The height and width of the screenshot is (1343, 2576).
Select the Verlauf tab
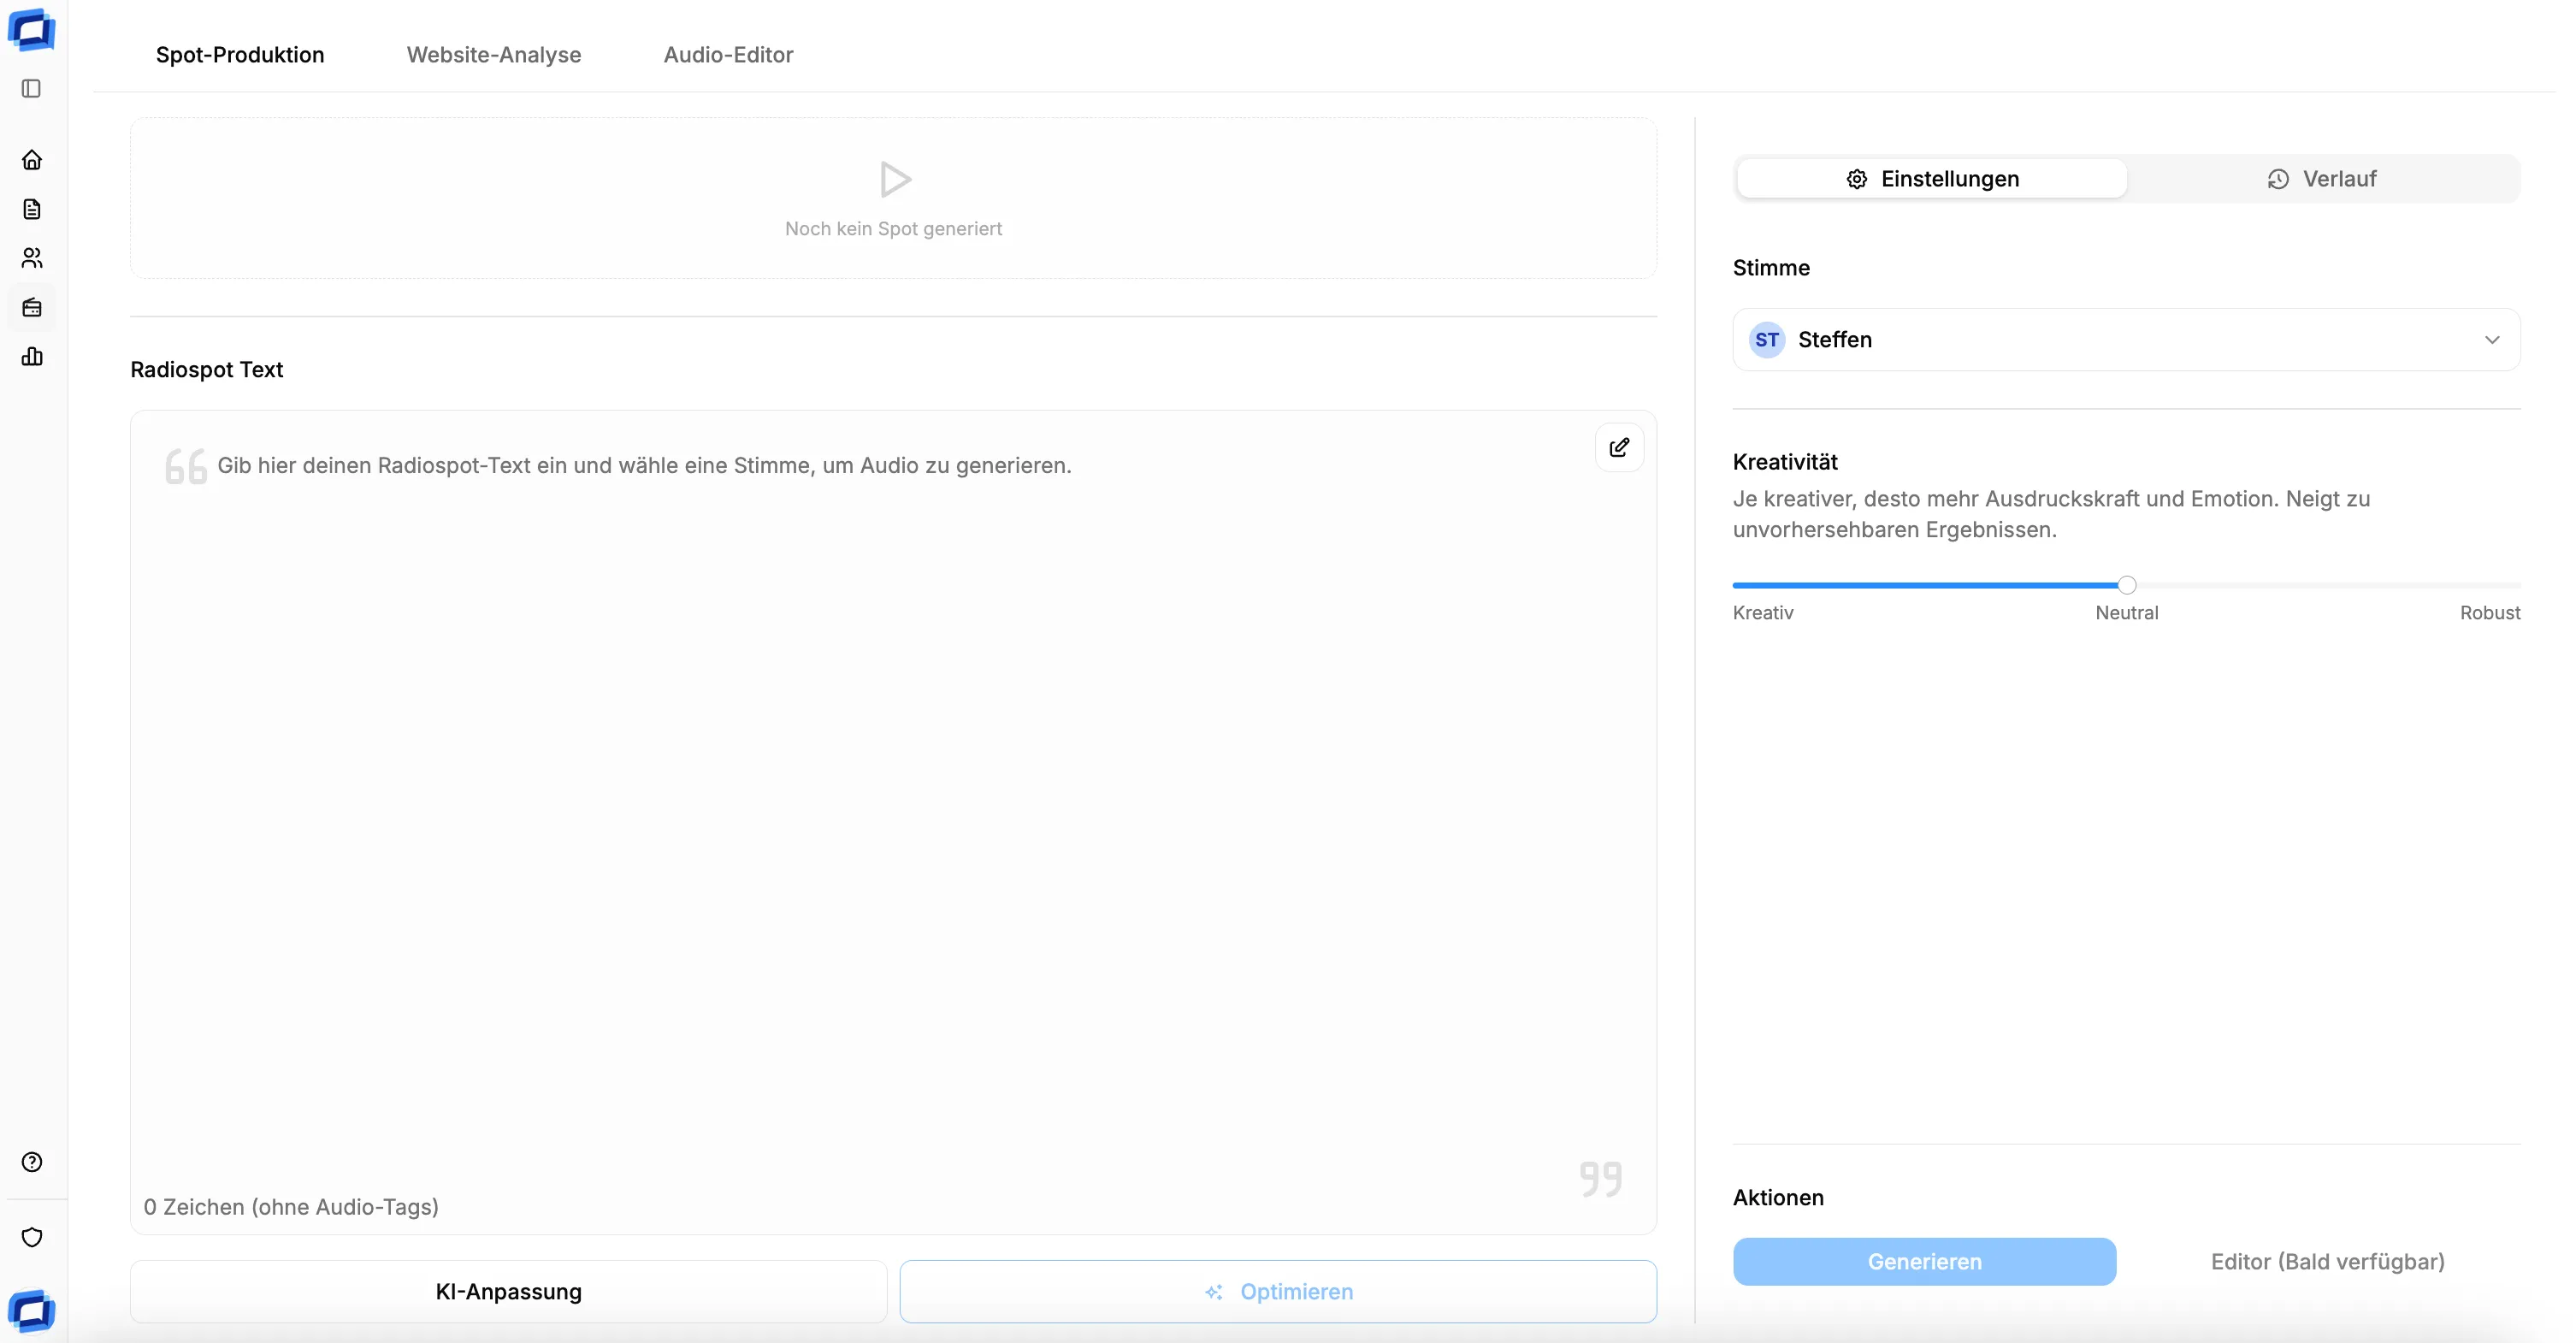click(x=2321, y=179)
